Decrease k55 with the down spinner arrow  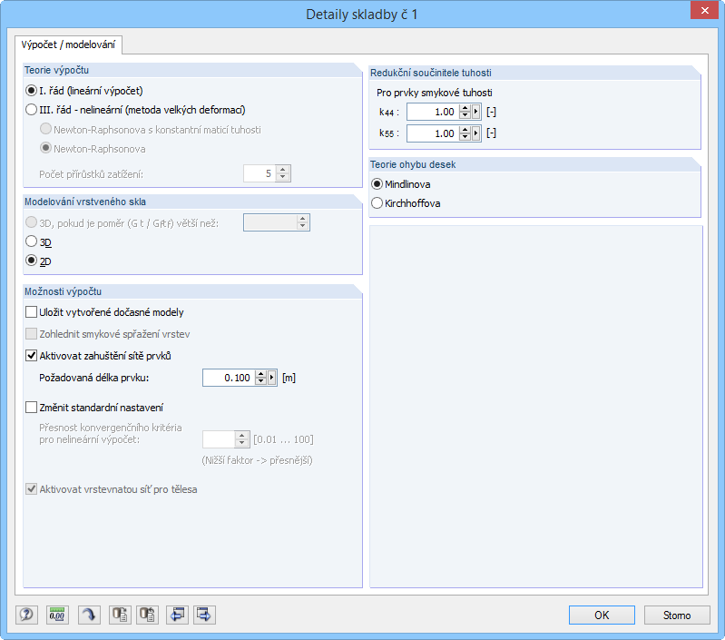pyautogui.click(x=465, y=137)
